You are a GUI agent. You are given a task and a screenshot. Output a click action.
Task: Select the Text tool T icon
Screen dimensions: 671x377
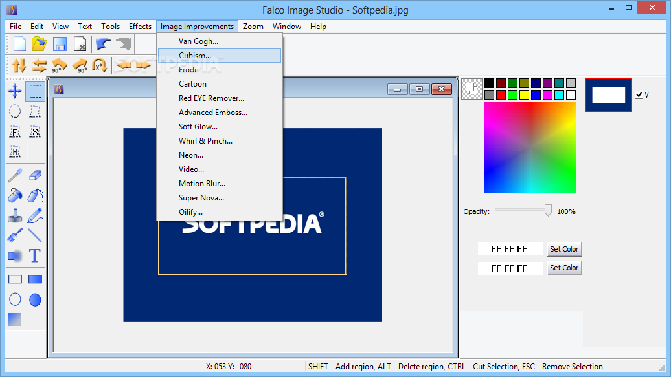point(35,255)
